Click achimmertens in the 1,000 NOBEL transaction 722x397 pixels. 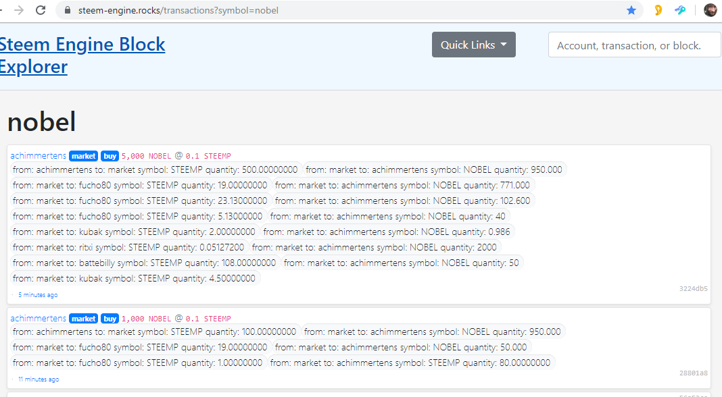[x=39, y=319]
